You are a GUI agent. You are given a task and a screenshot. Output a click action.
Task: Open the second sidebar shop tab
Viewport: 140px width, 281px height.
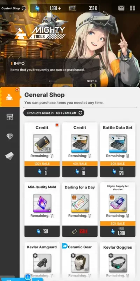(x=10, y=117)
